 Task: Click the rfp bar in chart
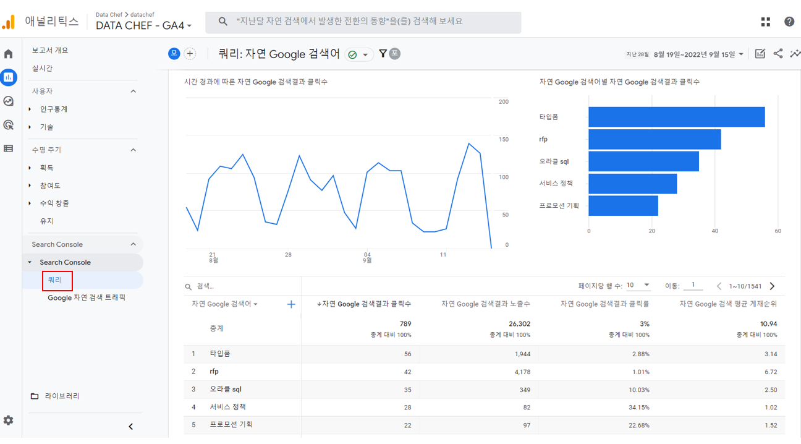[655, 139]
